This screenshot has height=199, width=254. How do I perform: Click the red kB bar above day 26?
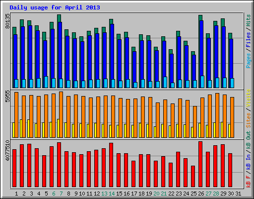[200, 164]
